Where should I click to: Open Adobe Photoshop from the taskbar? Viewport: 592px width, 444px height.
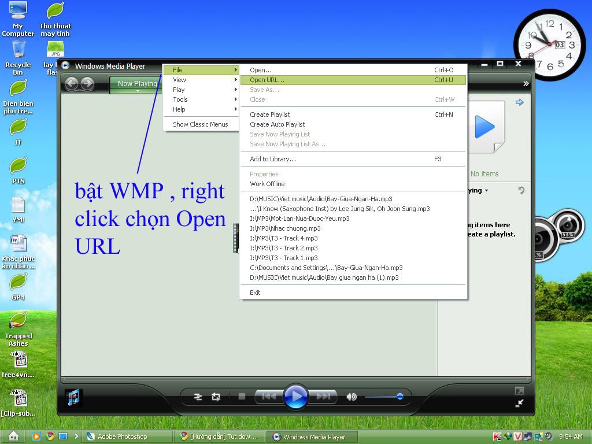click(x=127, y=436)
